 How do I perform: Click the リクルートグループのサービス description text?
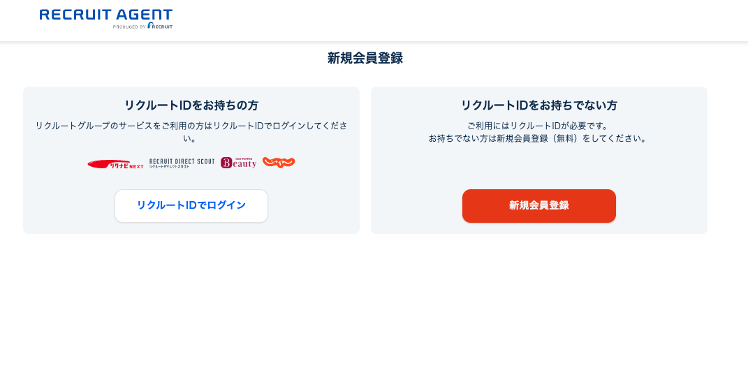191,126
